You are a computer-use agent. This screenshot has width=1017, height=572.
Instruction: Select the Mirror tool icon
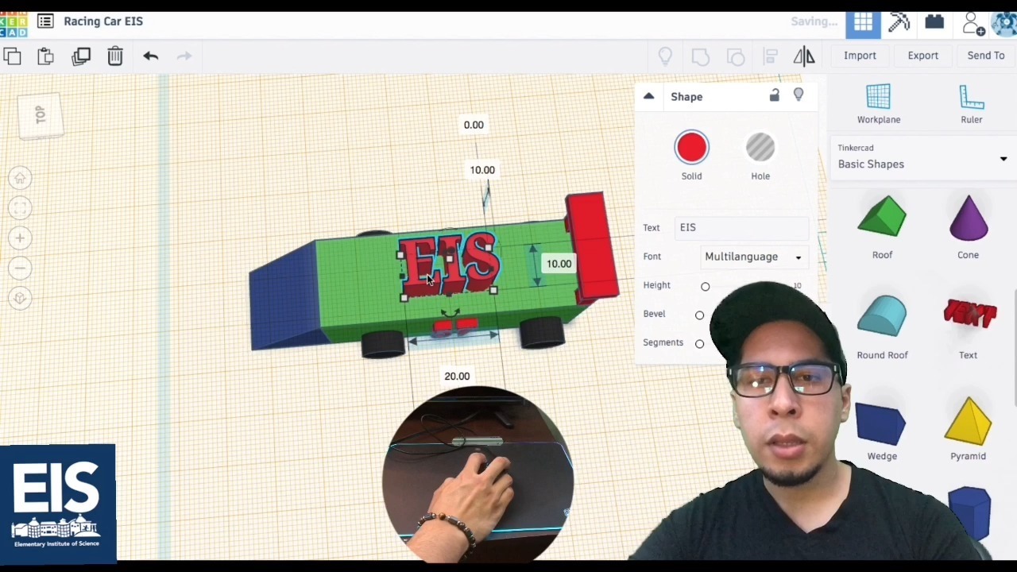pos(804,56)
